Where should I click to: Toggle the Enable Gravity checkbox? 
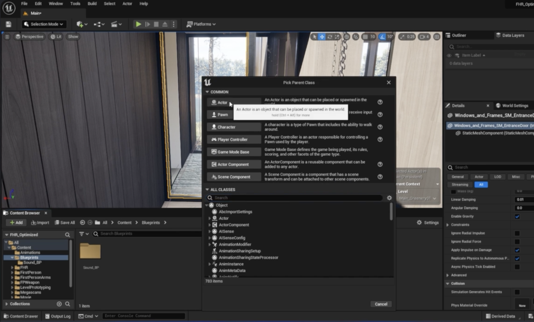click(x=517, y=216)
